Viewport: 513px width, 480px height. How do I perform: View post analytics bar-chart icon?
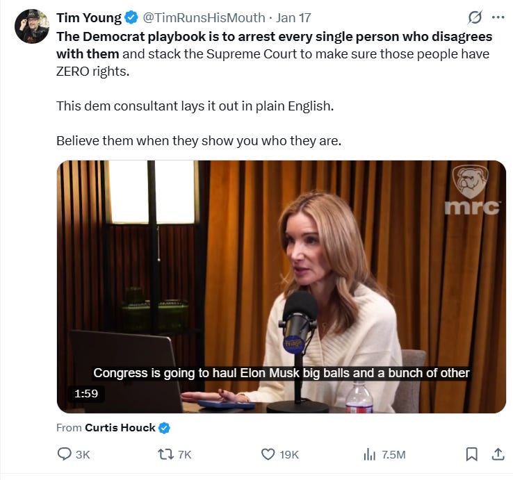[x=369, y=454]
